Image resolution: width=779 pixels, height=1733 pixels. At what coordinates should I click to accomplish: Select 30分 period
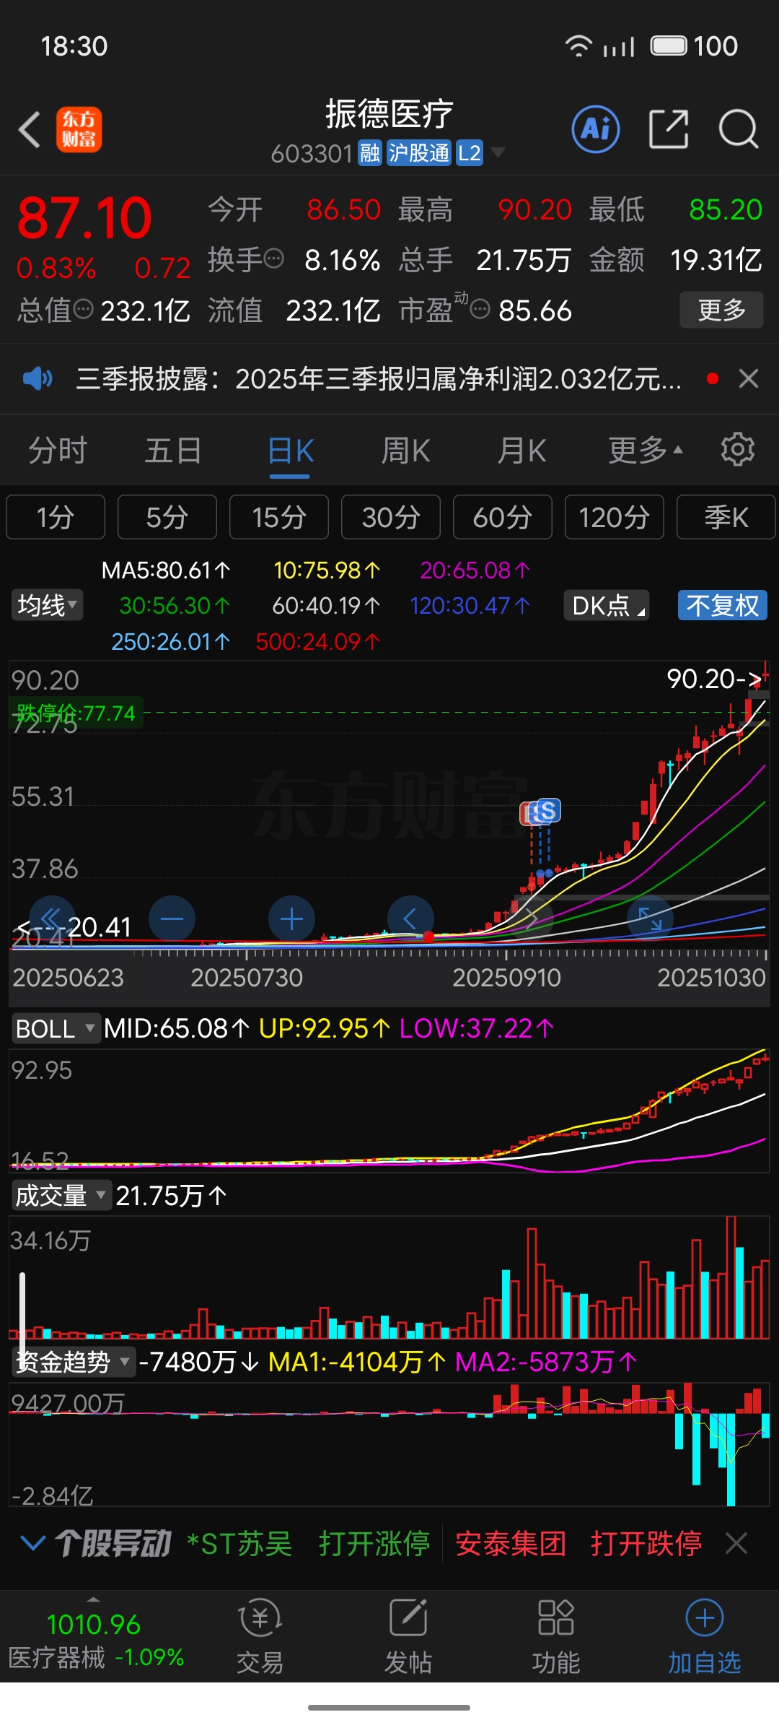pyautogui.click(x=391, y=517)
